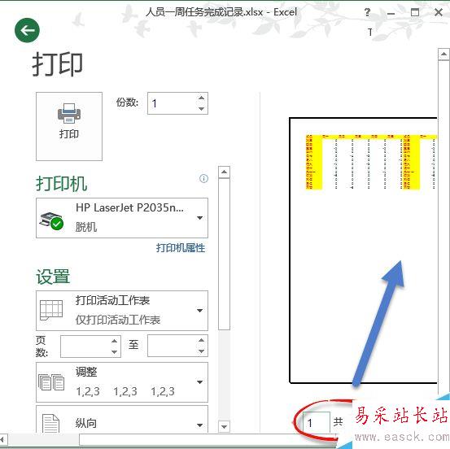Screen dimensions: 450x449
Task: Open the Printer Properties link
Action: pyautogui.click(x=181, y=247)
